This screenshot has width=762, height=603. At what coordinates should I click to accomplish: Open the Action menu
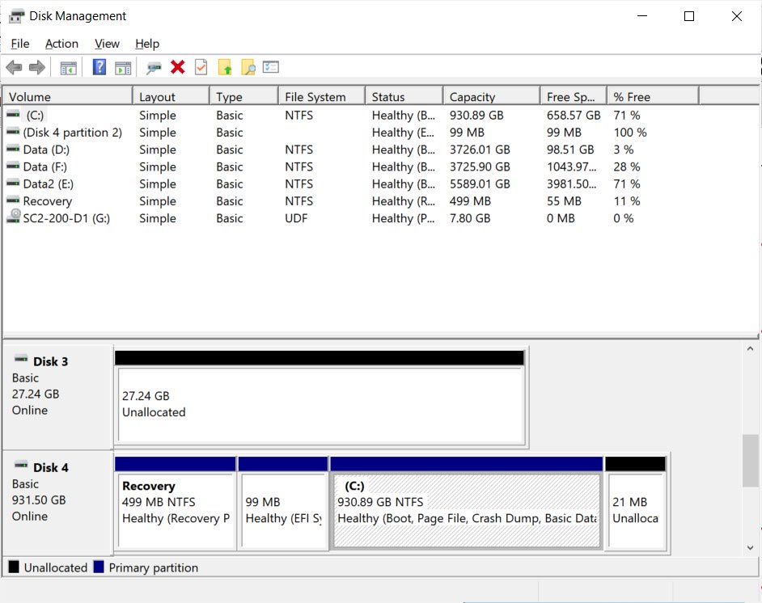(61, 44)
